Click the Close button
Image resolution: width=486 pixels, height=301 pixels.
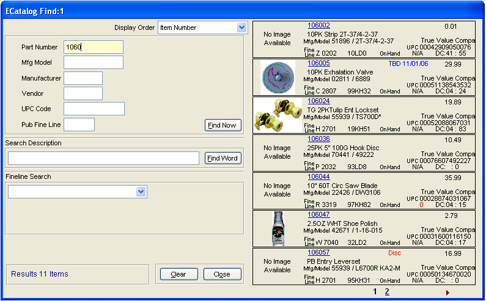pyautogui.click(x=223, y=274)
